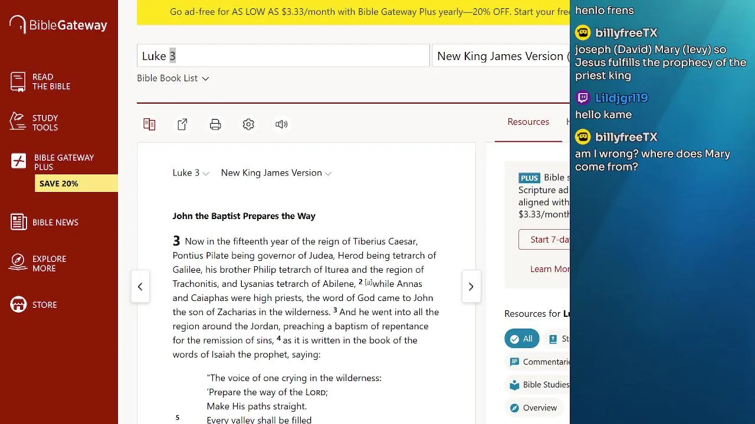The height and width of the screenshot is (424, 755).
Task: Select the Commentaries filter chip
Action: coord(537,362)
